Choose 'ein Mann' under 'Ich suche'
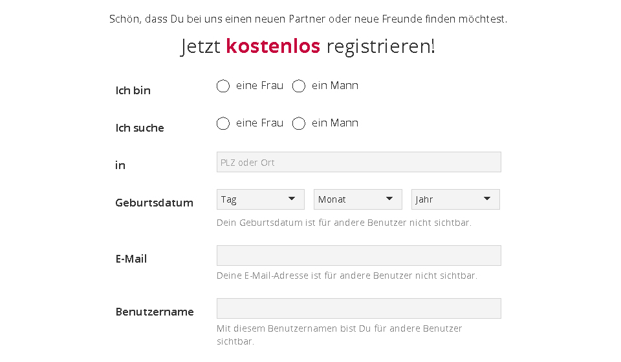This screenshot has width=621, height=362. (x=299, y=123)
